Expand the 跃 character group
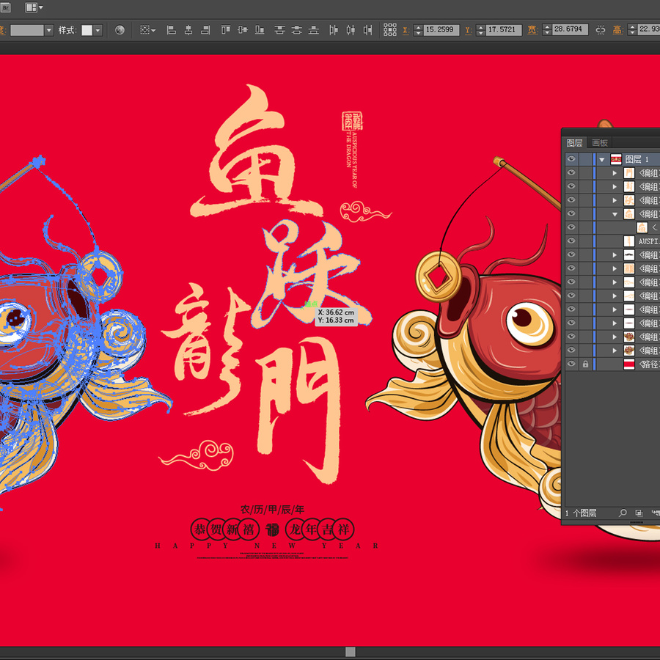The image size is (660, 660). coord(615,200)
